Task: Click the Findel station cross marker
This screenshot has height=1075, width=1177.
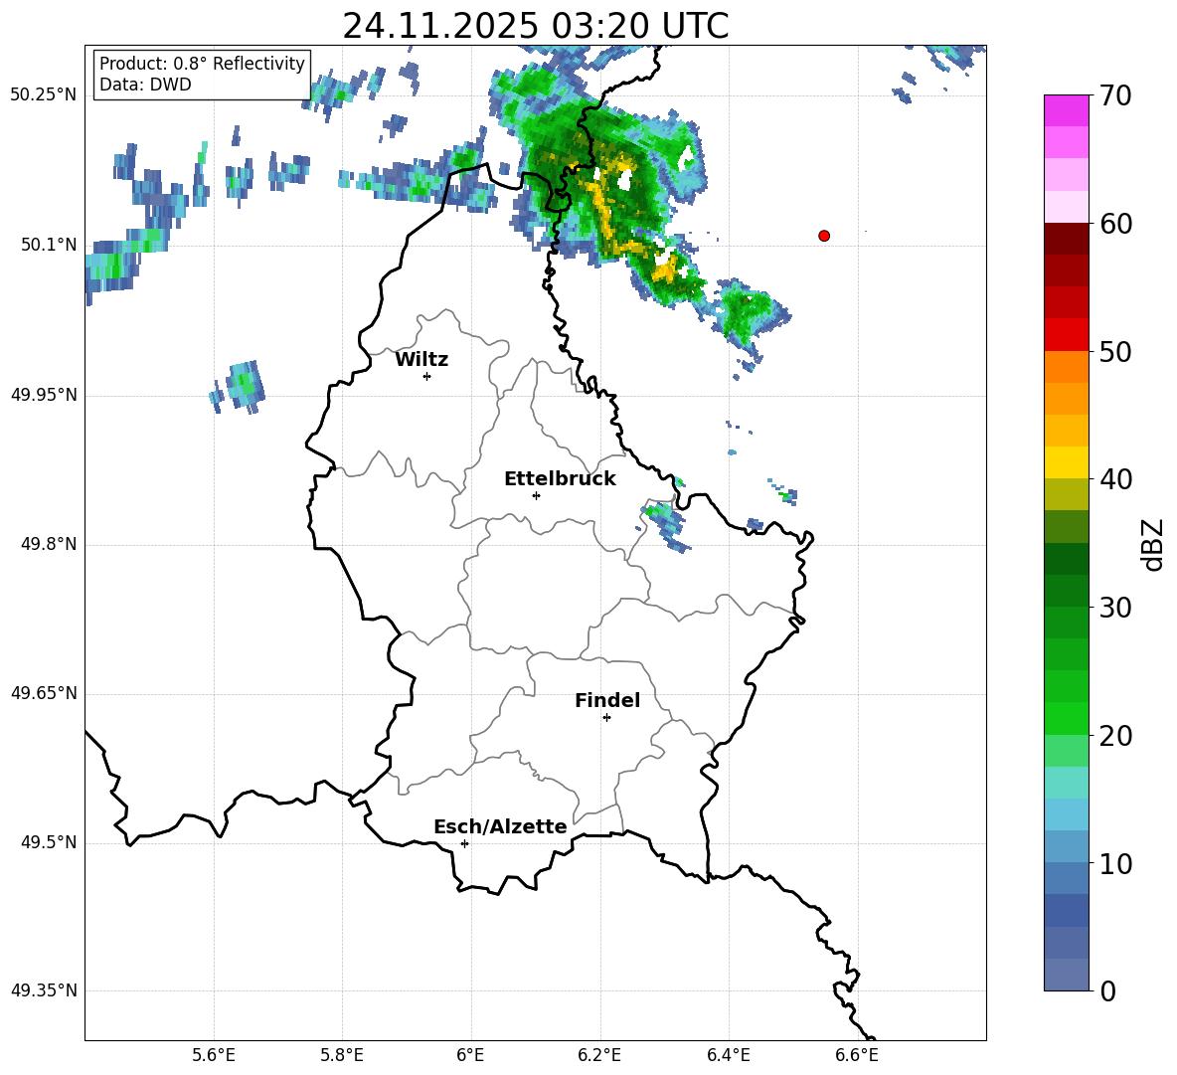Action: [606, 718]
